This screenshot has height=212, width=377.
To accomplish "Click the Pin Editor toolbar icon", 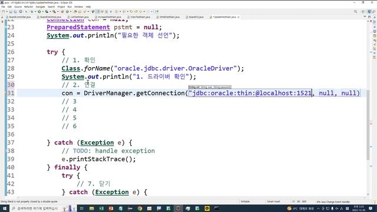I will tap(157, 12).
